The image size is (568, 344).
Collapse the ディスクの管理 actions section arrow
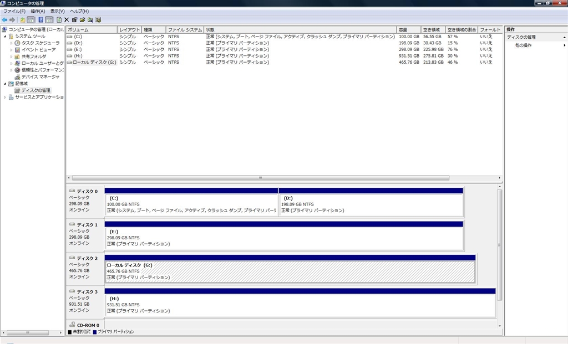[564, 37]
